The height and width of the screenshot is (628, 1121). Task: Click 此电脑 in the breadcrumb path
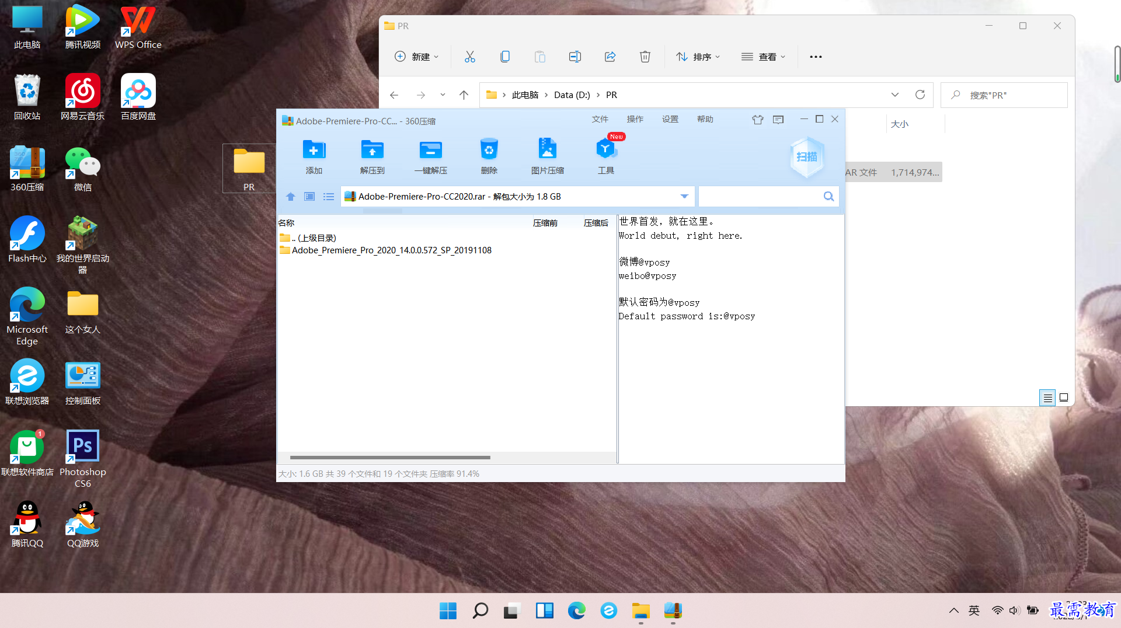[525, 95]
